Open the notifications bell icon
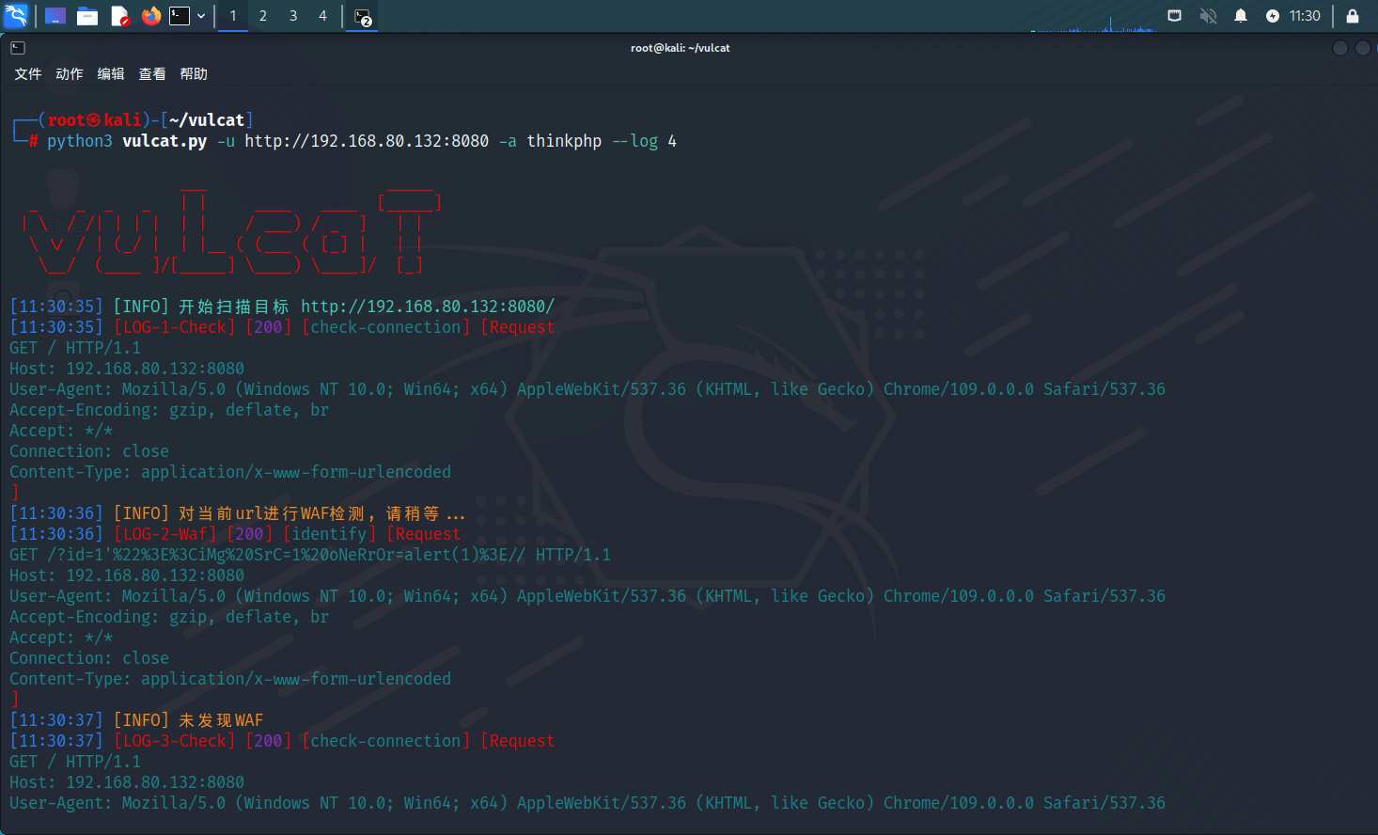The image size is (1378, 835). (x=1241, y=16)
